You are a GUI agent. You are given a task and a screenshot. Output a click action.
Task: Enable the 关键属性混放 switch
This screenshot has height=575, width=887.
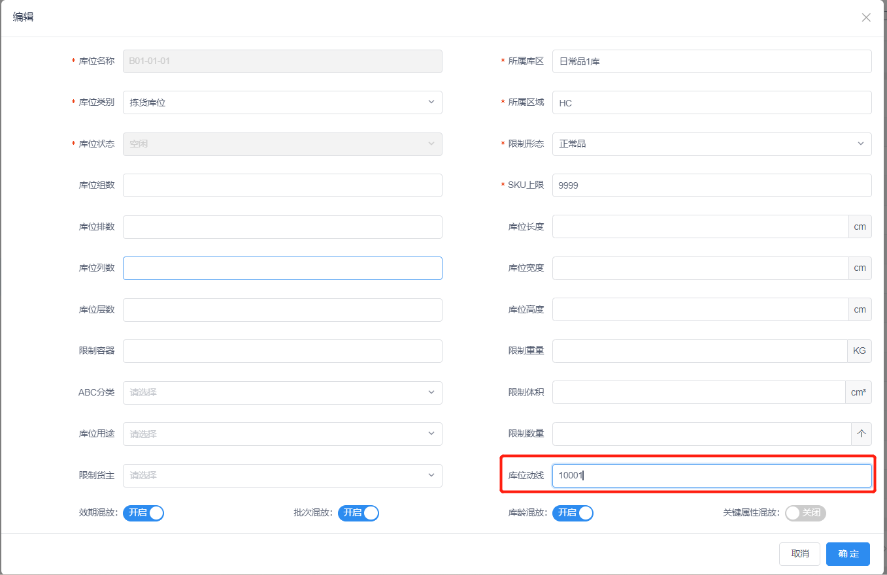pos(805,513)
